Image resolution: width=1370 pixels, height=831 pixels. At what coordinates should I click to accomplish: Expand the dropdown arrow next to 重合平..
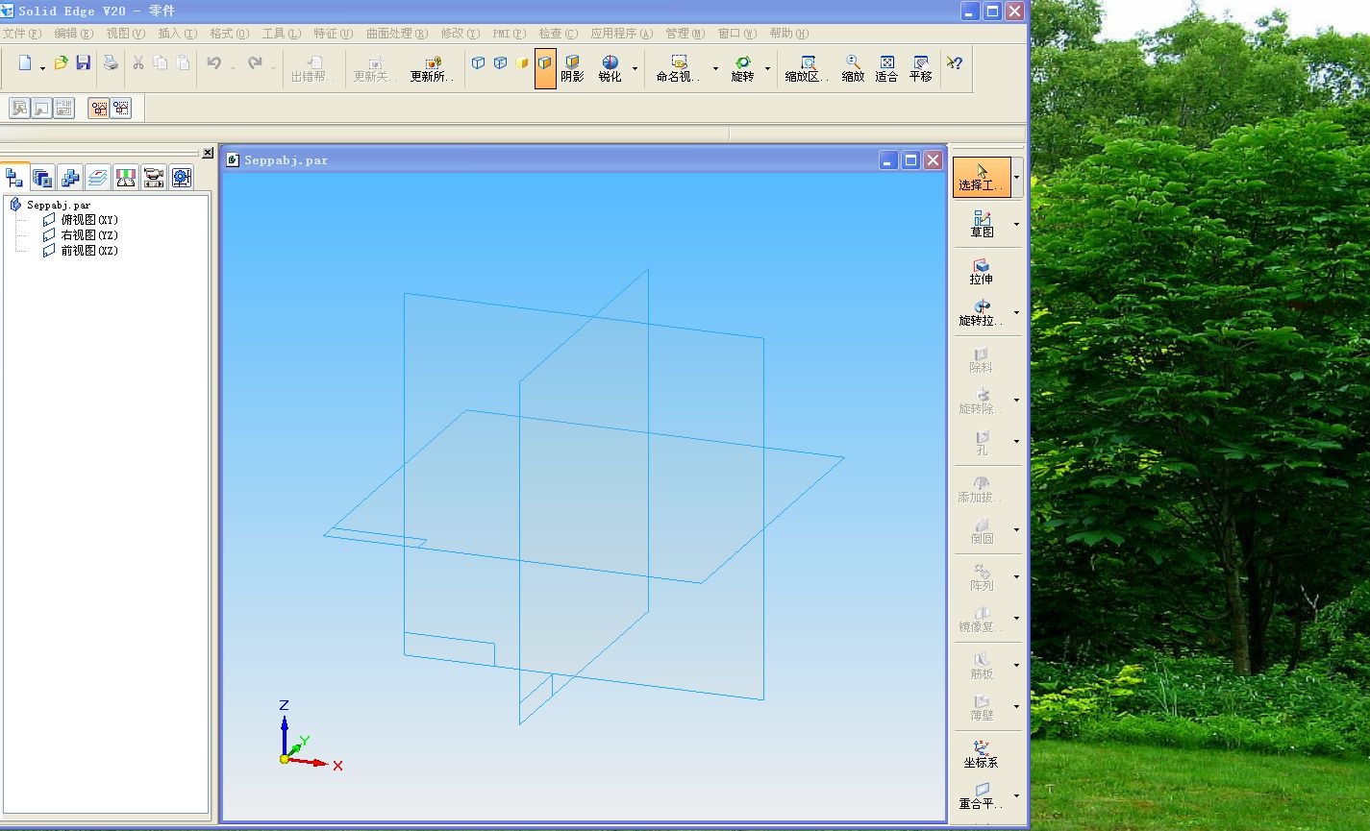pos(1017,796)
